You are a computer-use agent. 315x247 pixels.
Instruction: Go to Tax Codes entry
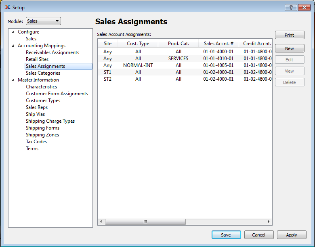point(36,142)
